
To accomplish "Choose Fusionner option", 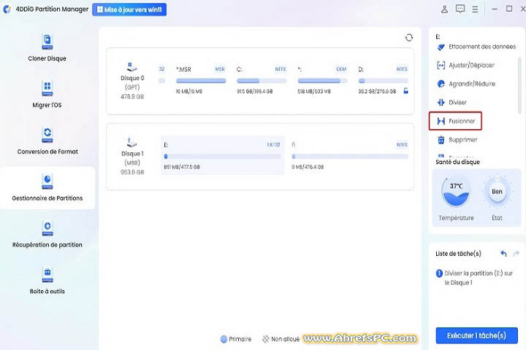I will coord(456,121).
